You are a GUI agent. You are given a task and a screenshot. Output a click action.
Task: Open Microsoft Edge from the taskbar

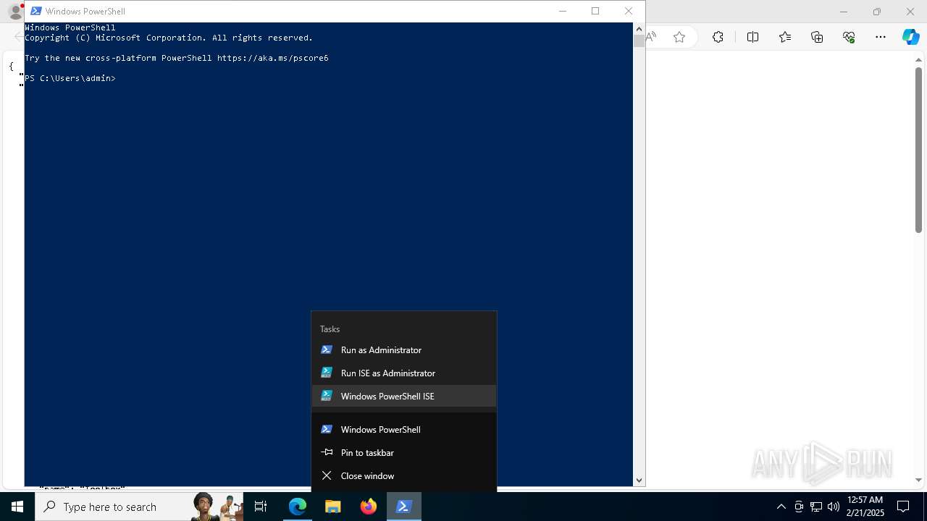point(298,507)
